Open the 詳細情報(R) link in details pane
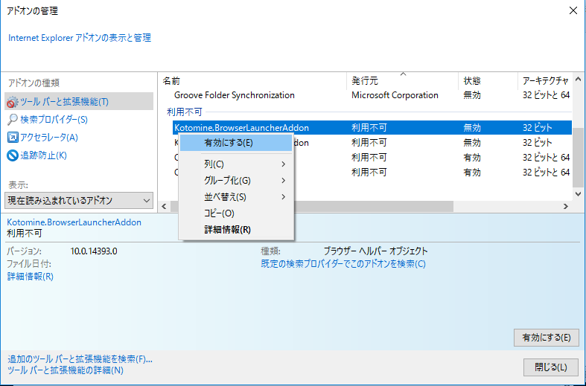The image size is (586, 386). (30, 277)
